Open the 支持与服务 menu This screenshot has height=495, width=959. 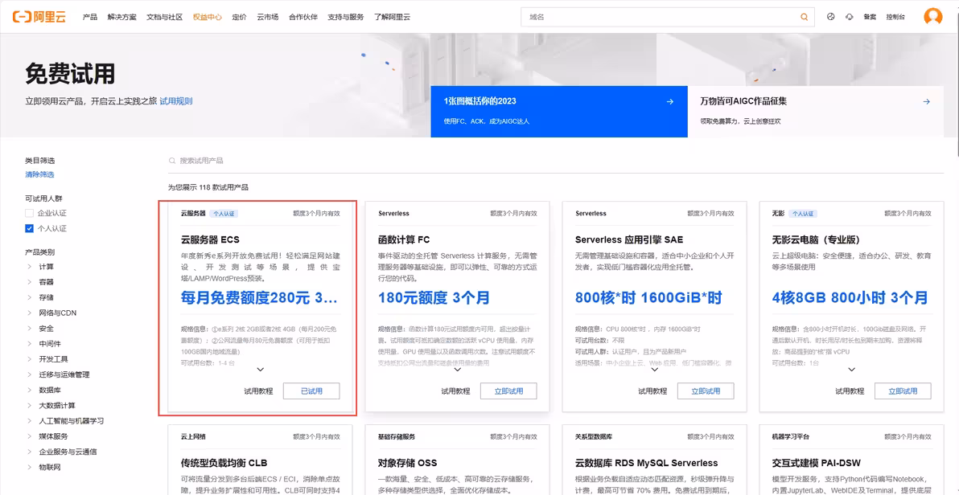point(346,17)
